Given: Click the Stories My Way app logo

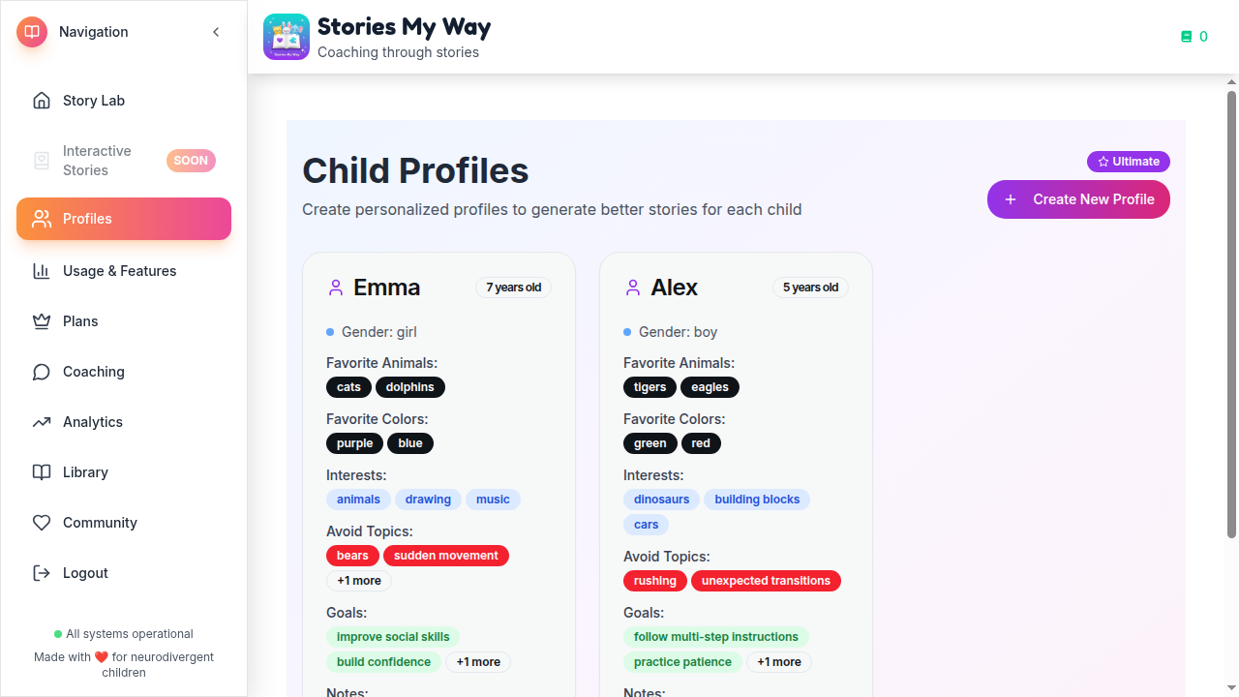Looking at the screenshot, I should 287,38.
